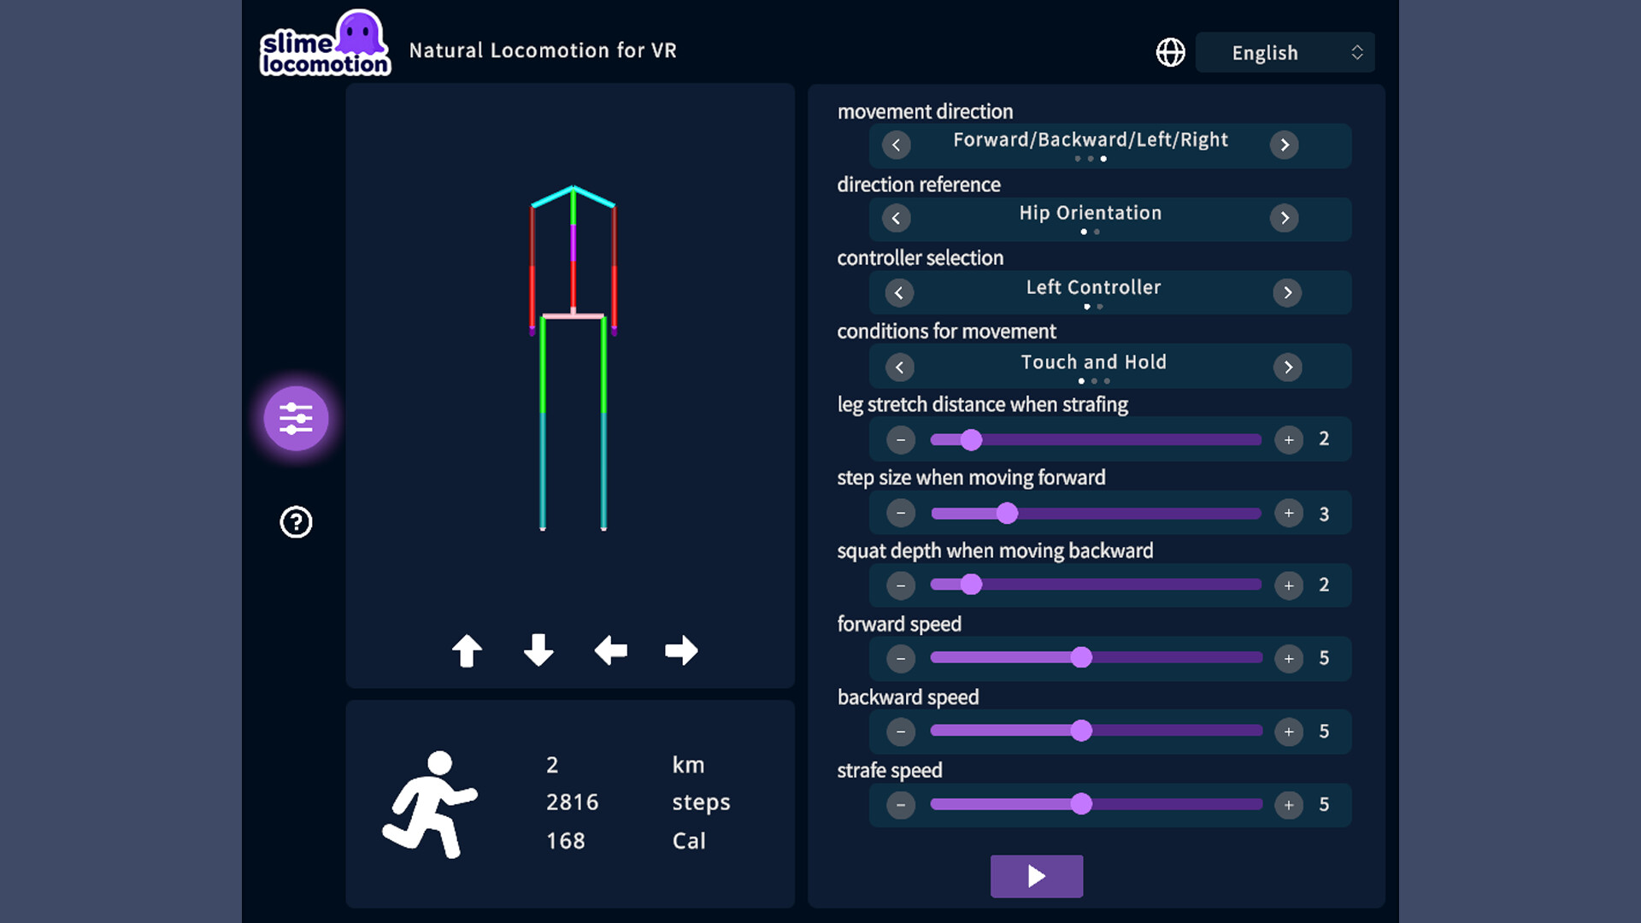Image resolution: width=1641 pixels, height=923 pixels.
Task: Increase the strafe speed value
Action: click(1289, 805)
